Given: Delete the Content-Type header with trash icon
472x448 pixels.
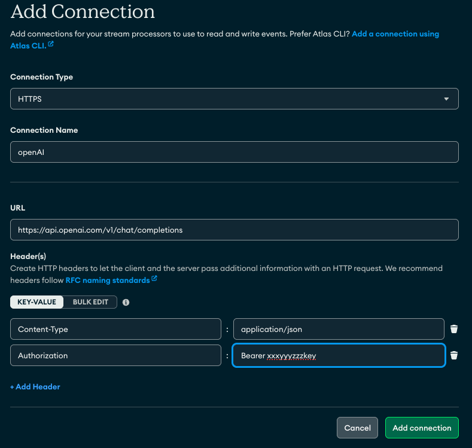Looking at the screenshot, I should tap(454, 329).
